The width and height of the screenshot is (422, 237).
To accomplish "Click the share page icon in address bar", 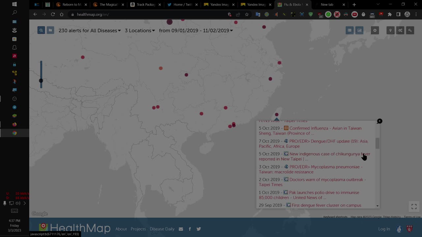I will [x=238, y=14].
